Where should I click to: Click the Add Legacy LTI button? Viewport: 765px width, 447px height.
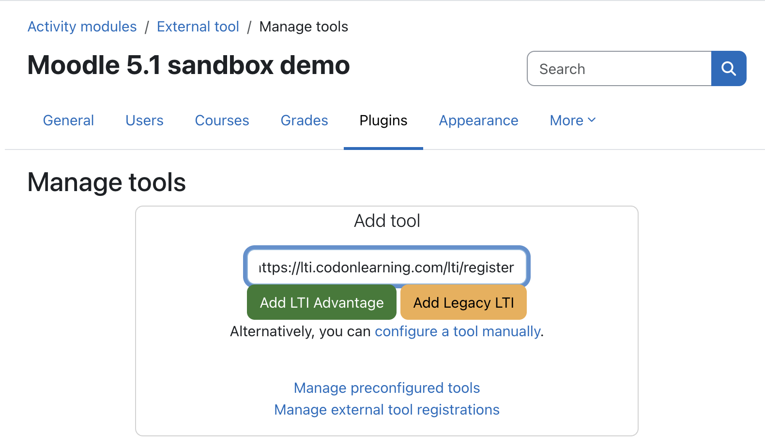click(x=463, y=302)
